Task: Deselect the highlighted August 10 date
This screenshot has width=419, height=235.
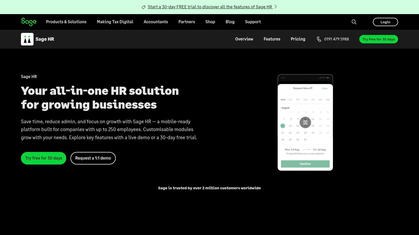Action: 305,119
